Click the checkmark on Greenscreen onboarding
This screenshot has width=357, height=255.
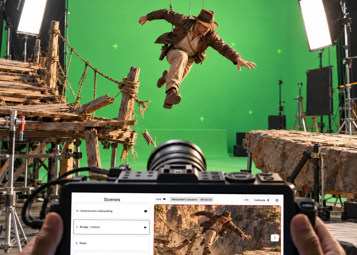146,211
